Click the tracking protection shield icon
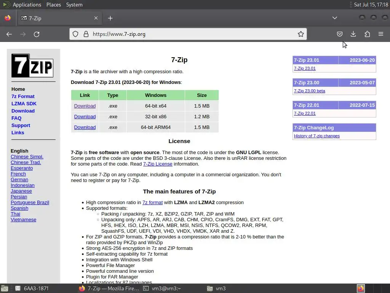 [x=75, y=34]
